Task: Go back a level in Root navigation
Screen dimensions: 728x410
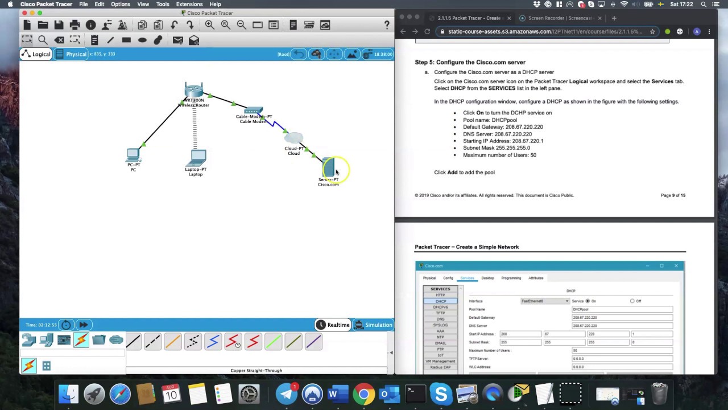Action: click(299, 54)
